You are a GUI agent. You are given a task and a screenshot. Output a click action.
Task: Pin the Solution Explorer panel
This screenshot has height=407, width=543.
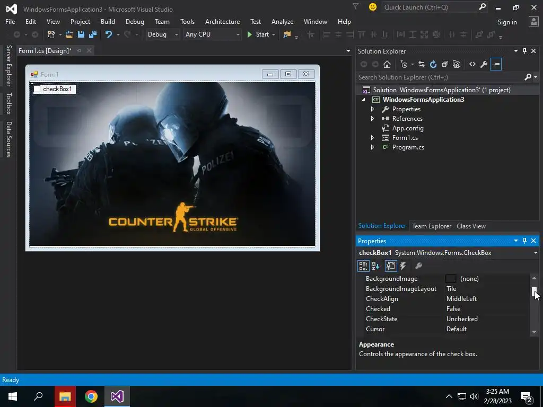click(x=524, y=51)
